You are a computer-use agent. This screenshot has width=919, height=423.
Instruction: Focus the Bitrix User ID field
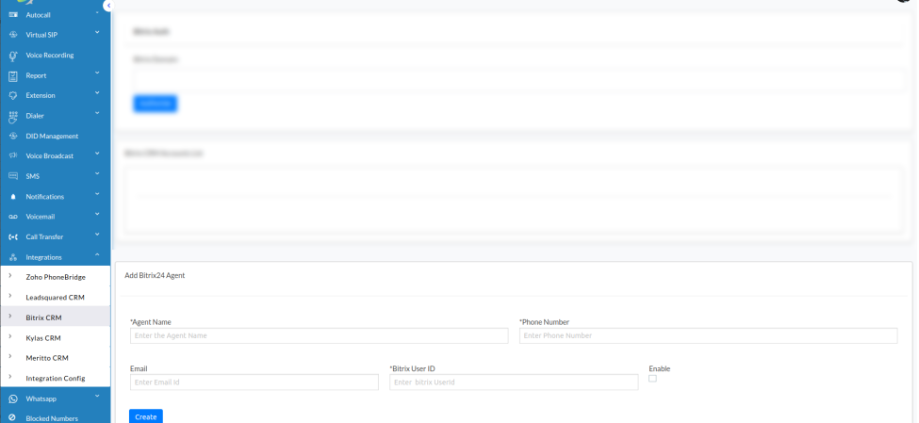[x=514, y=382]
